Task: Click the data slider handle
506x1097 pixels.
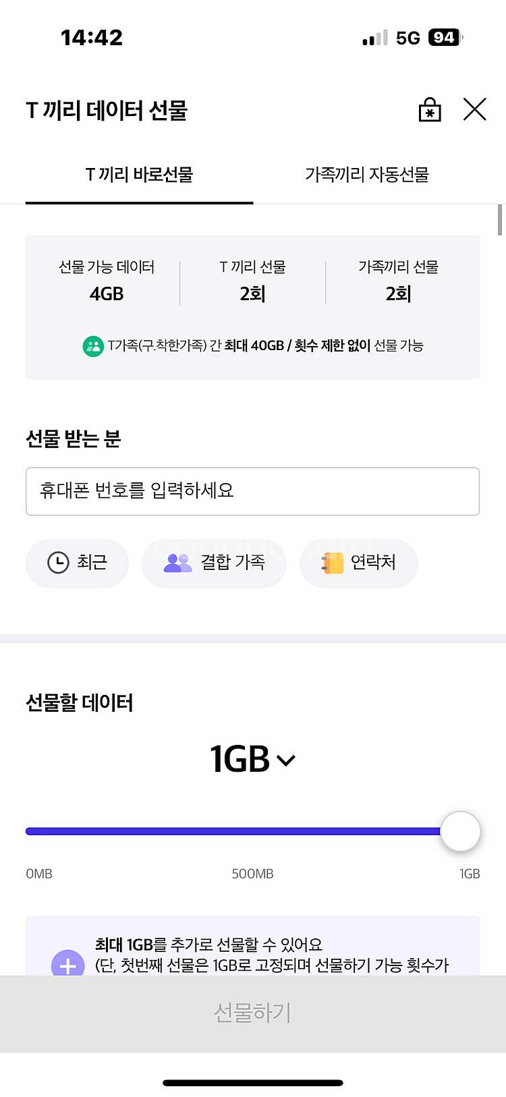Action: (x=460, y=831)
